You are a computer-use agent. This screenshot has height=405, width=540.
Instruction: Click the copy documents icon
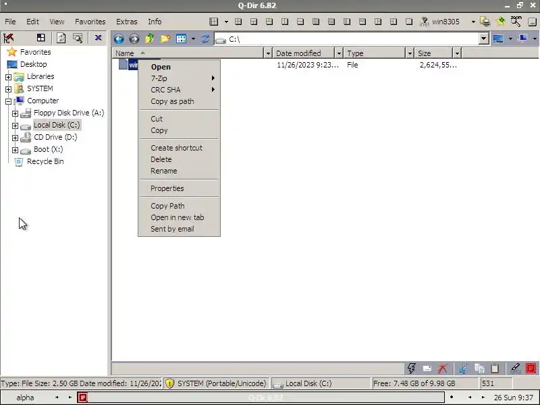click(x=479, y=368)
